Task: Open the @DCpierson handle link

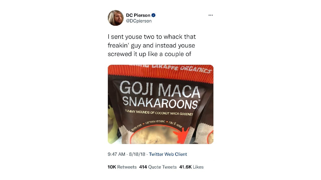Action: click(x=139, y=21)
